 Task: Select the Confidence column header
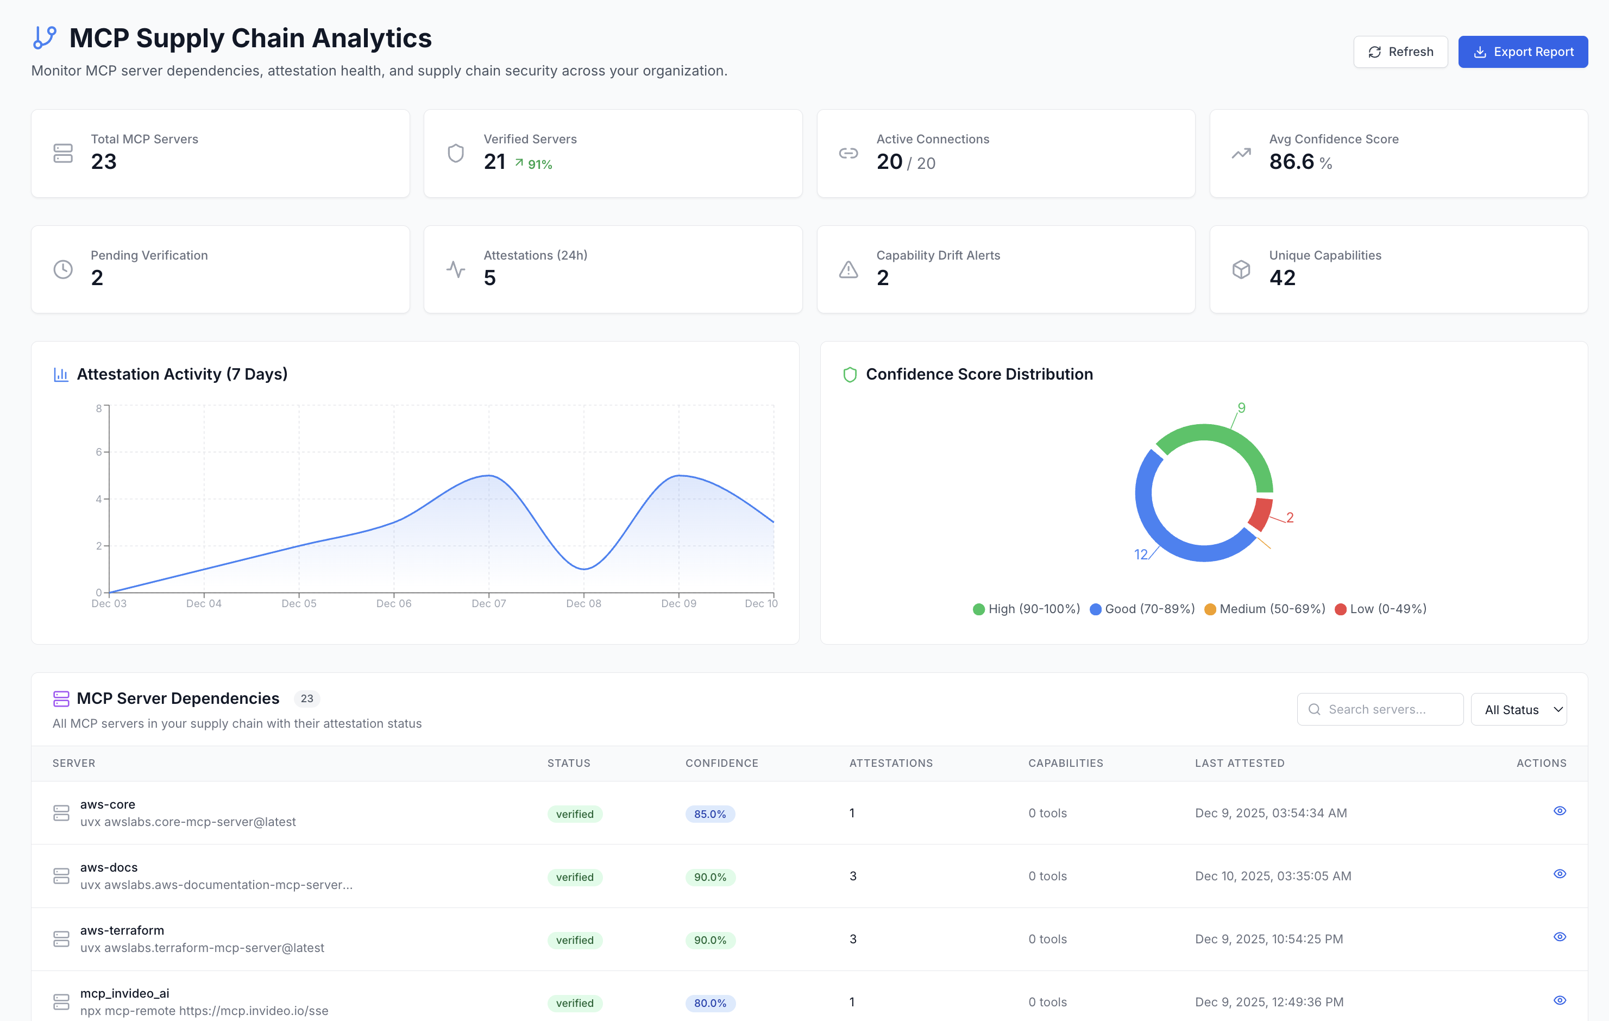click(x=721, y=762)
